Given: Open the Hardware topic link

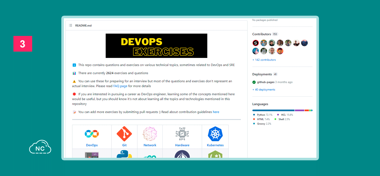Looking at the screenshot, I should (x=182, y=145).
